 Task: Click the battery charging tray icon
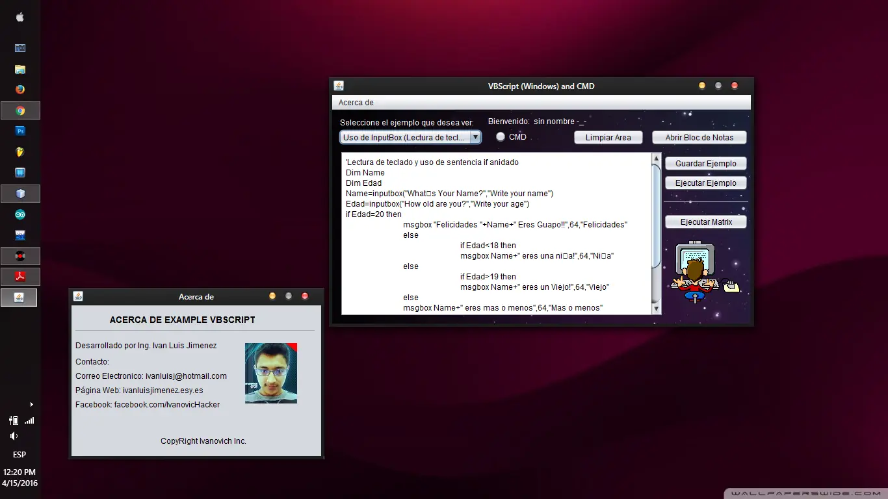click(x=14, y=420)
